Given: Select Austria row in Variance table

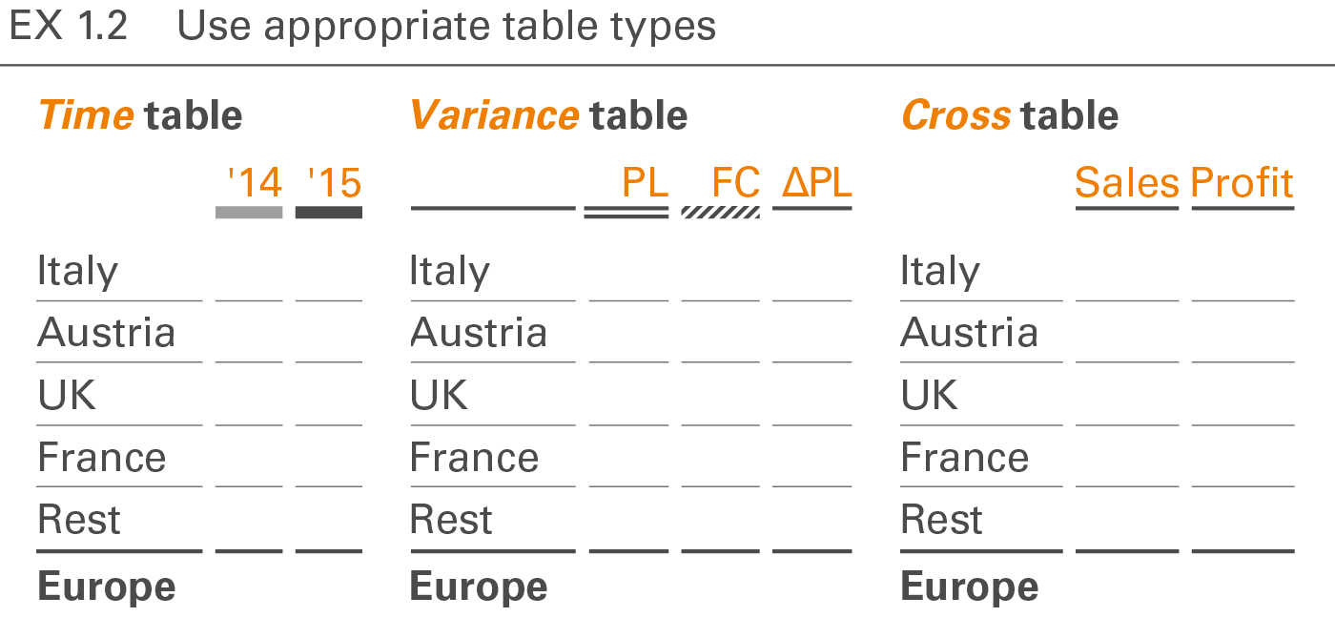Looking at the screenshot, I should click(479, 333).
